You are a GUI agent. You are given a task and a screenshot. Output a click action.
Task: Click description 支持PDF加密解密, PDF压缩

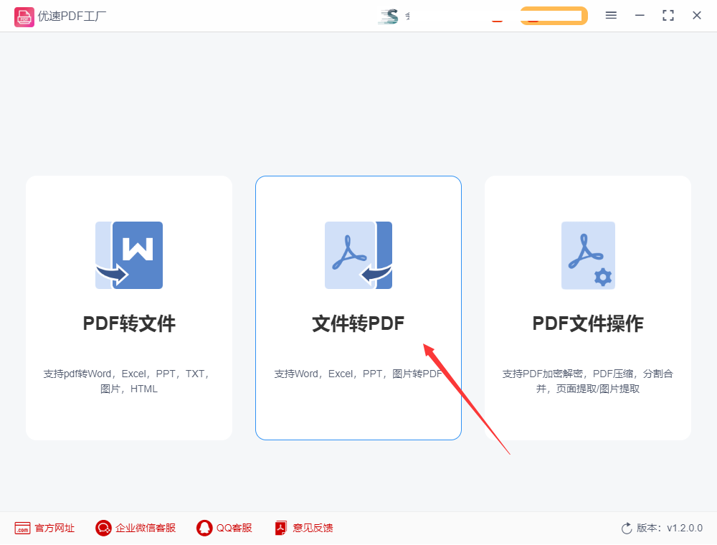[588, 381]
